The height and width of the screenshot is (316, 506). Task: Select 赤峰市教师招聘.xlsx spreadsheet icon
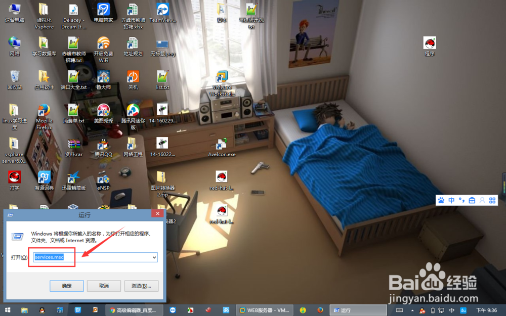pyautogui.click(x=133, y=16)
